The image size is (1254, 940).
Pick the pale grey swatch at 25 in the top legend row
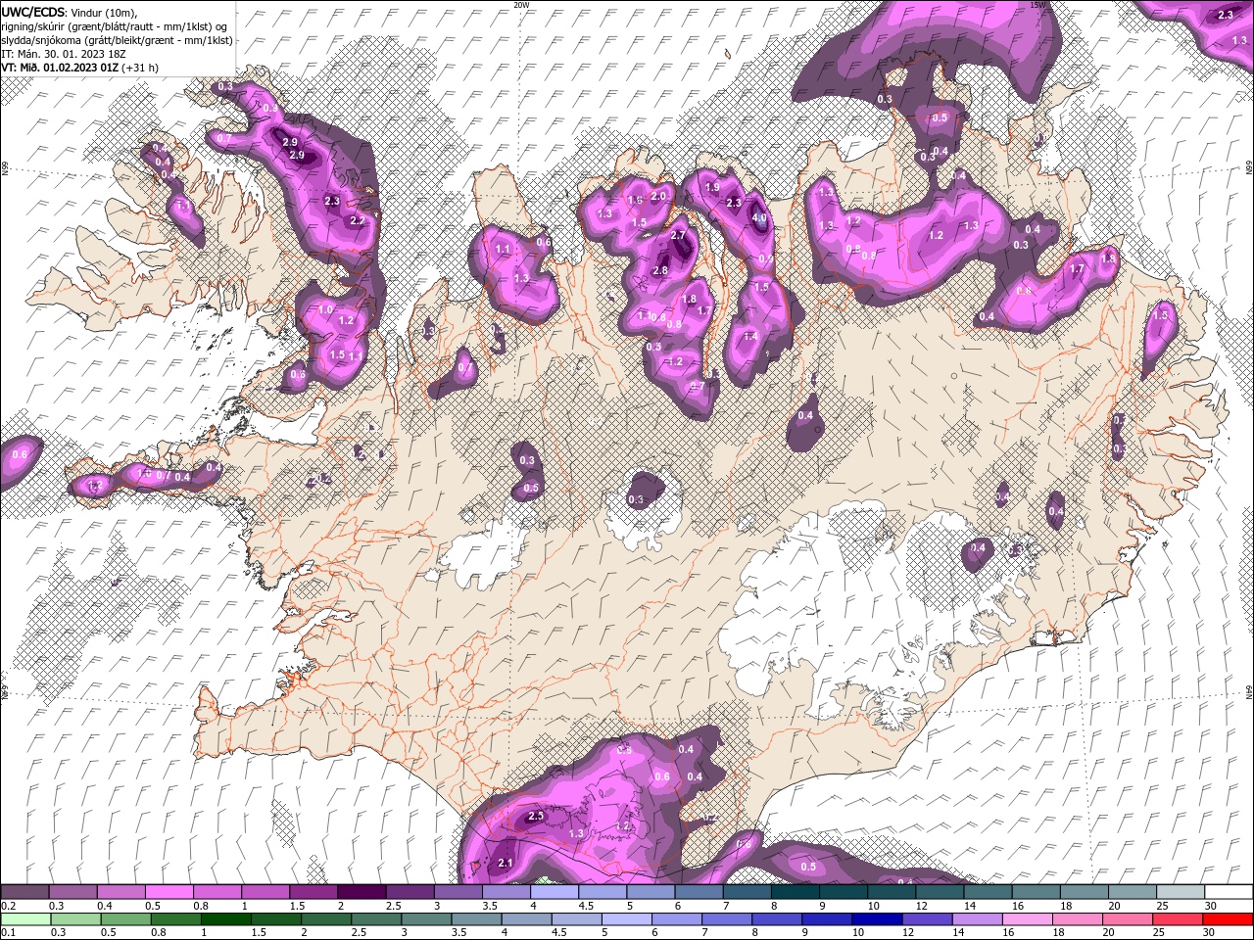(1180, 892)
